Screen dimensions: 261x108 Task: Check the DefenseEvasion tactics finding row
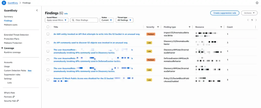48,60
